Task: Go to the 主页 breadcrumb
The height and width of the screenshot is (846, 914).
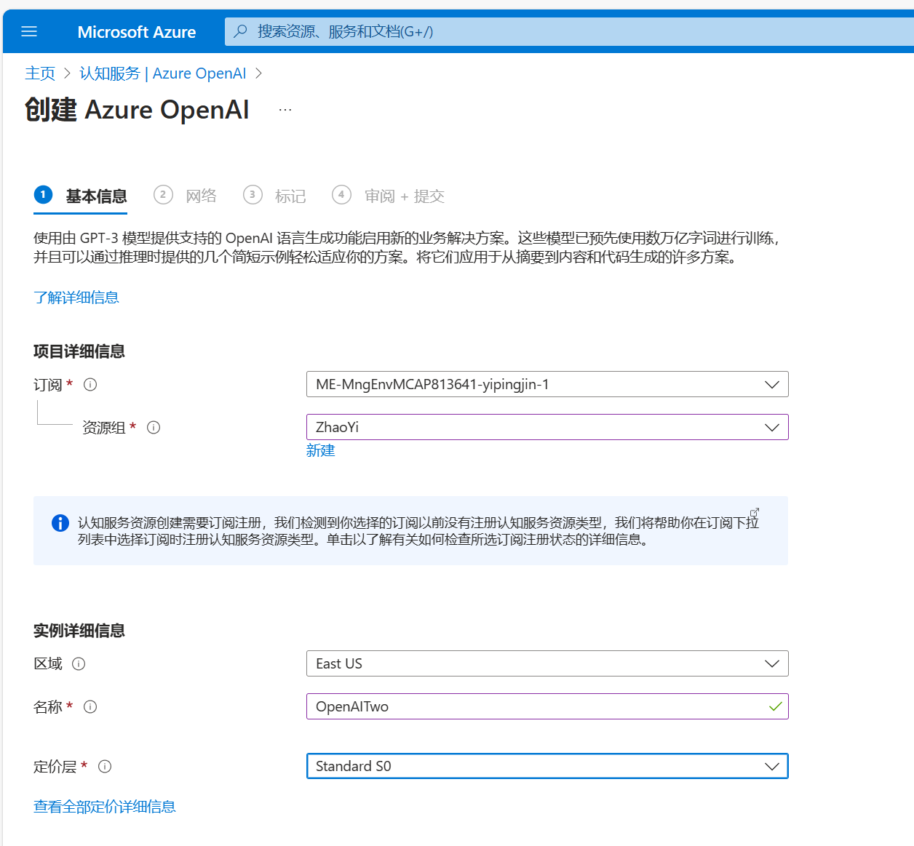Action: (40, 73)
